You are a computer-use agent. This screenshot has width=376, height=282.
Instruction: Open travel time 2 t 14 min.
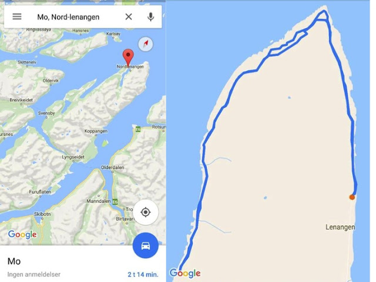[x=143, y=274]
